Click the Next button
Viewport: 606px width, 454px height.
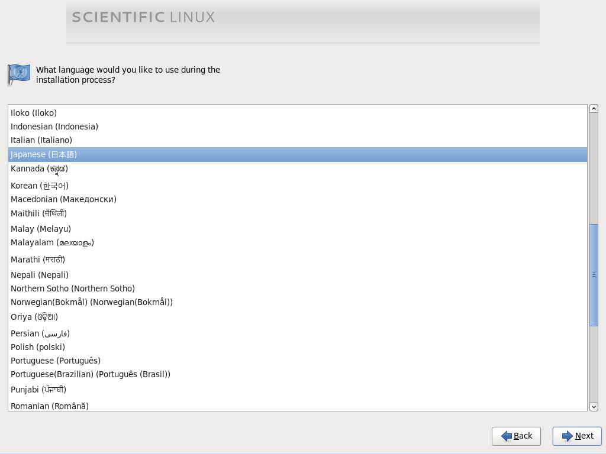point(577,436)
